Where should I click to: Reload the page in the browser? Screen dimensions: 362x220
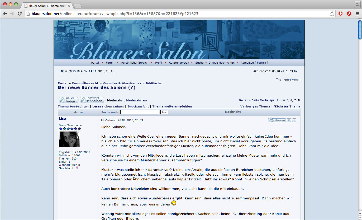[20, 14]
